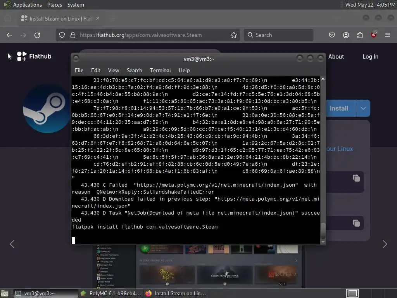
Task: Go back using the Firefox back arrow
Action: [9, 35]
